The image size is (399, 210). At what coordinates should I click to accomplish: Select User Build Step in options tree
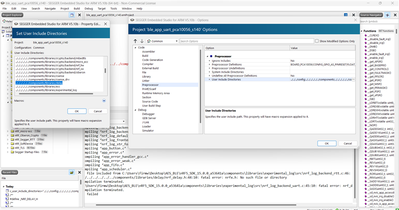(x=152, y=106)
